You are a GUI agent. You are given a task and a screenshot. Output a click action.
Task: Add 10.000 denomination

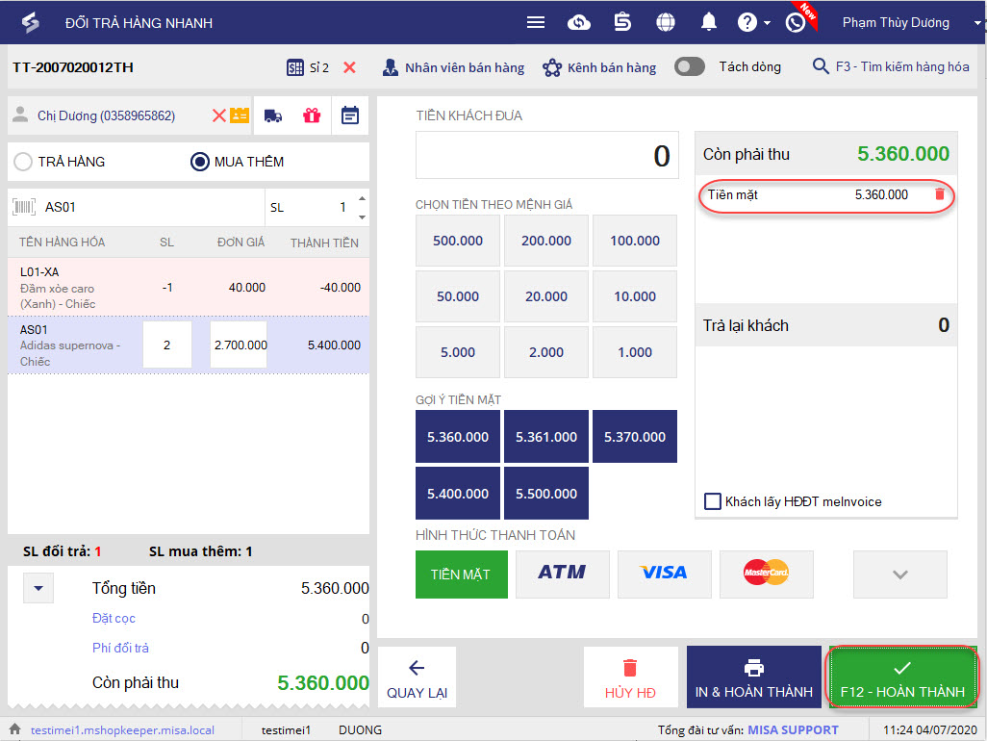[635, 296]
